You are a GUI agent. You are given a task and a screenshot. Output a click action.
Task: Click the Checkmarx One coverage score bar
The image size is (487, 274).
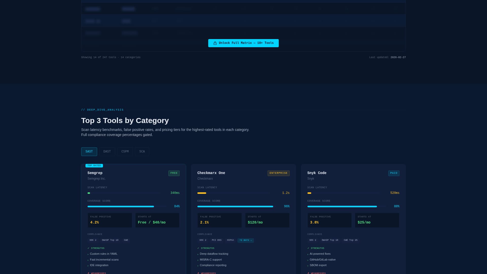(237, 207)
